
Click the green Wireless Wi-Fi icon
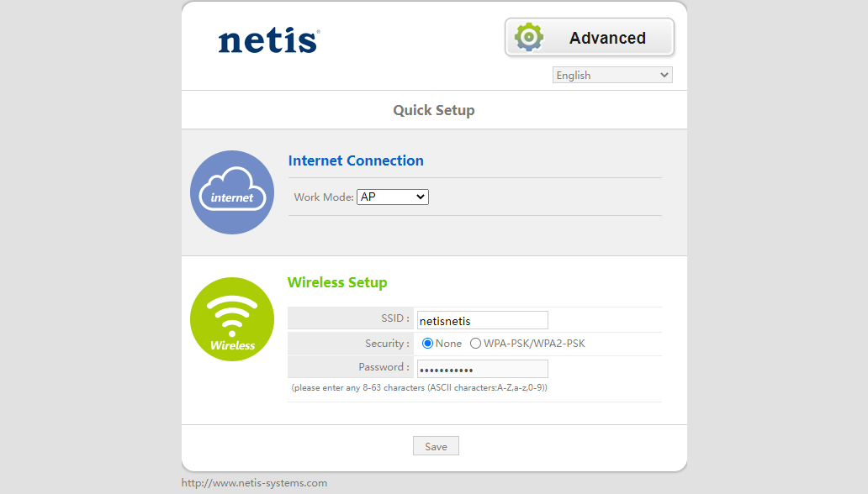click(232, 319)
